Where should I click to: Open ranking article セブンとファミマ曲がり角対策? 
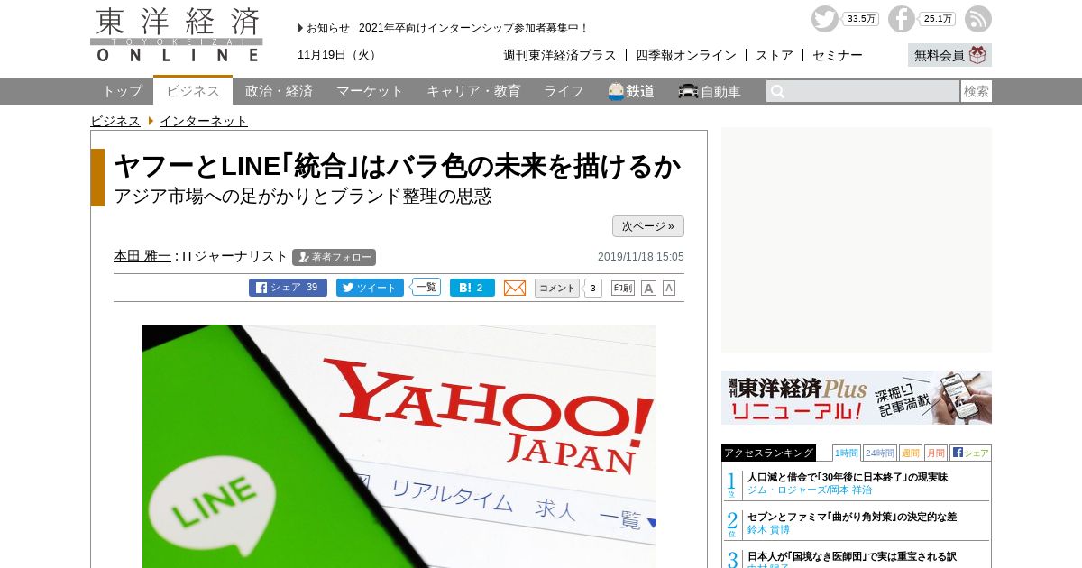pos(852,517)
